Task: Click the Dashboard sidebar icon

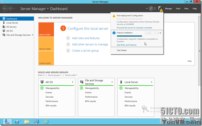Action: (x=4, y=19)
